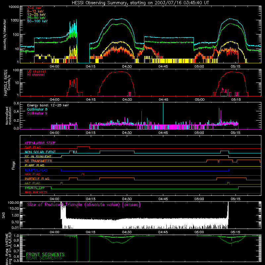This screenshot has height=265, width=265.
Task: Click the raised GAP_FLAG step
Action: pyautogui.click(x=83, y=147)
